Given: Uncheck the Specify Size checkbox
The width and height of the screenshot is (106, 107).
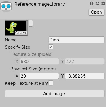Looking at the screenshot, I should pos(51,47).
